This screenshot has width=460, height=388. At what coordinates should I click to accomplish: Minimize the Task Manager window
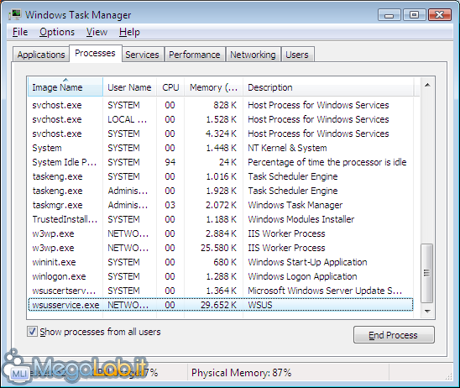click(389, 14)
